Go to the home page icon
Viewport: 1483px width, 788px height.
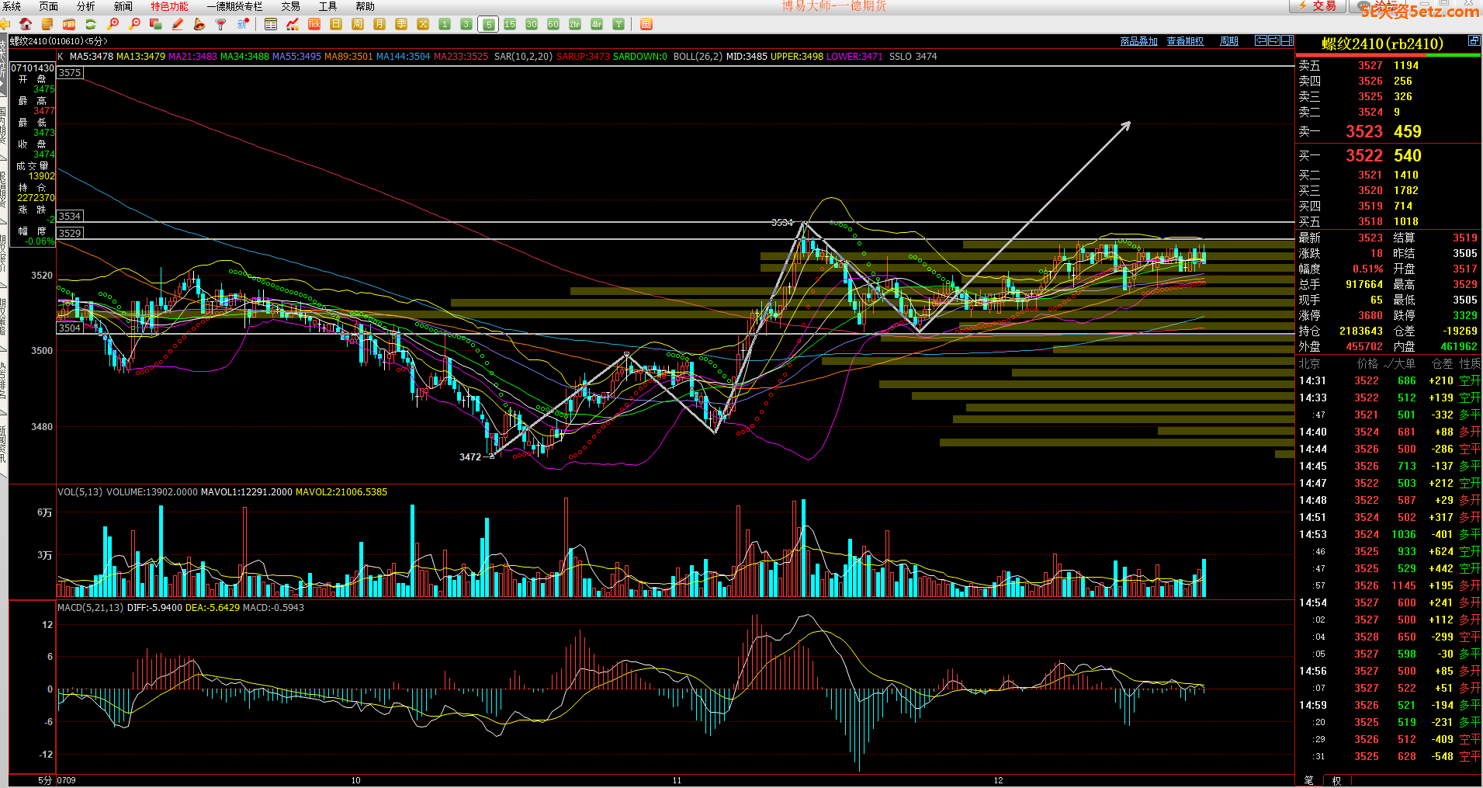[x=26, y=24]
